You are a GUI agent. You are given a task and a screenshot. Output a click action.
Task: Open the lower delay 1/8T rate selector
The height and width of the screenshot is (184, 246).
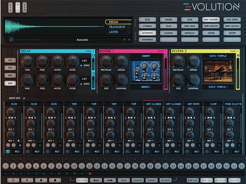tap(85, 79)
